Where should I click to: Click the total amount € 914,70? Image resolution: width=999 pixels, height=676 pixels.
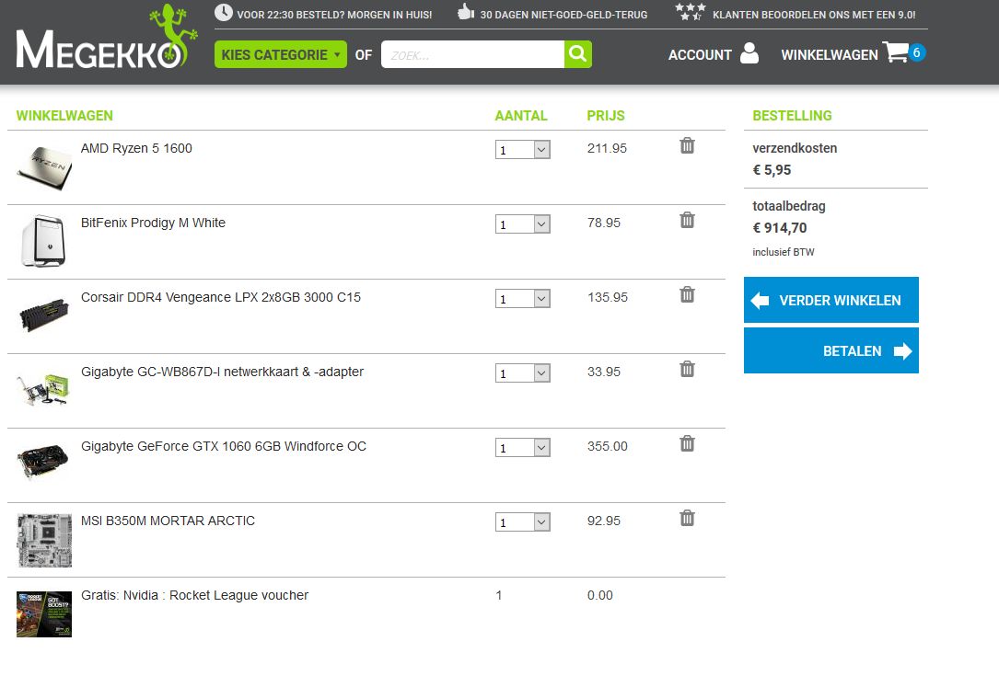click(x=780, y=228)
